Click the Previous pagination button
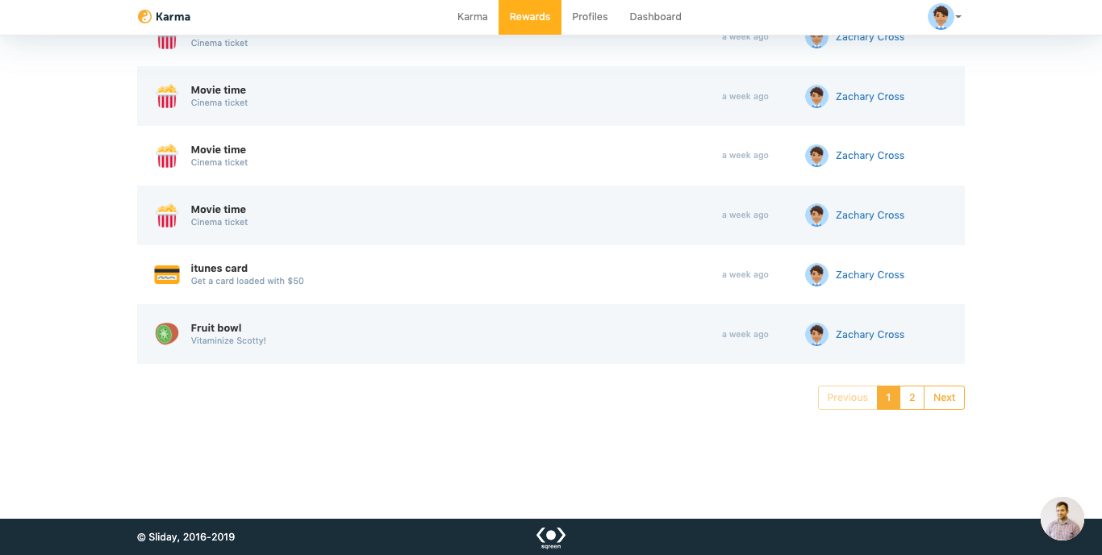The width and height of the screenshot is (1102, 555). pos(847,398)
